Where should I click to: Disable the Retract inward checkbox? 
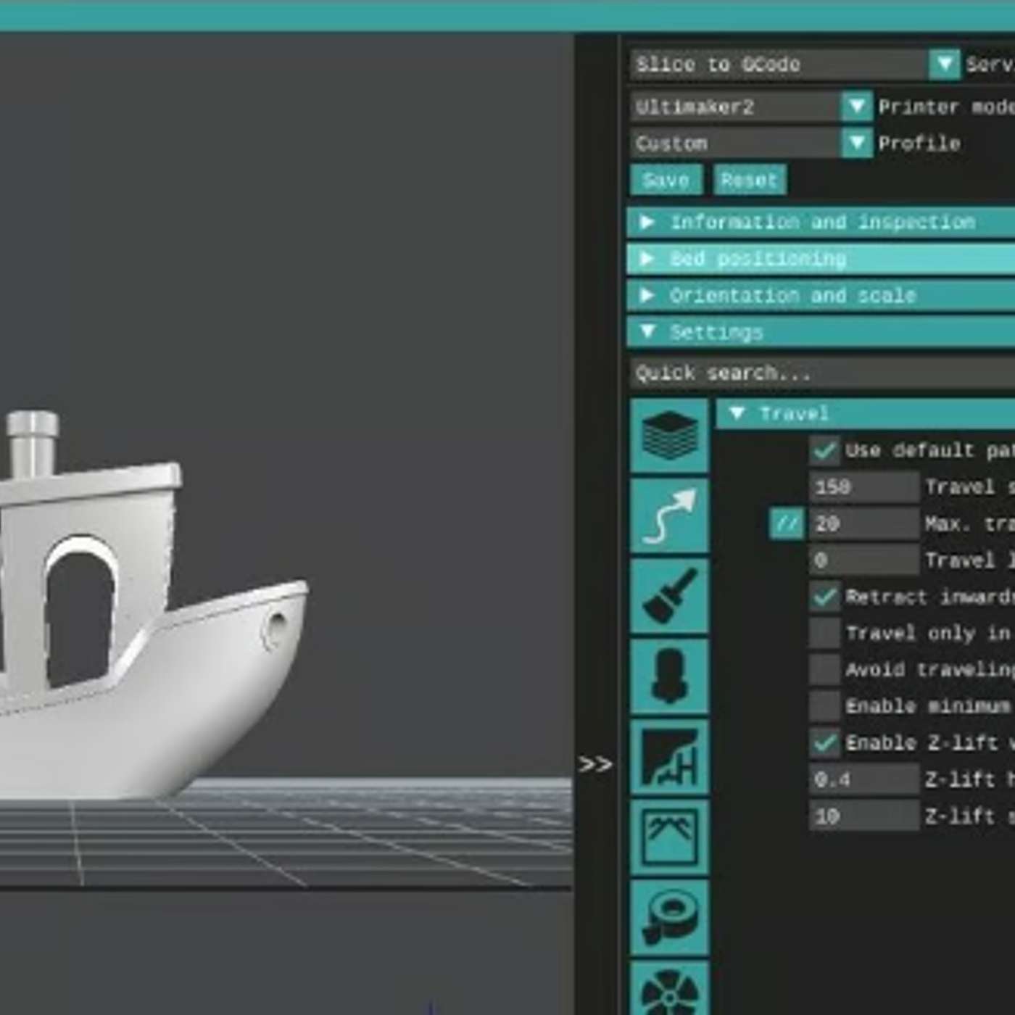(x=825, y=597)
